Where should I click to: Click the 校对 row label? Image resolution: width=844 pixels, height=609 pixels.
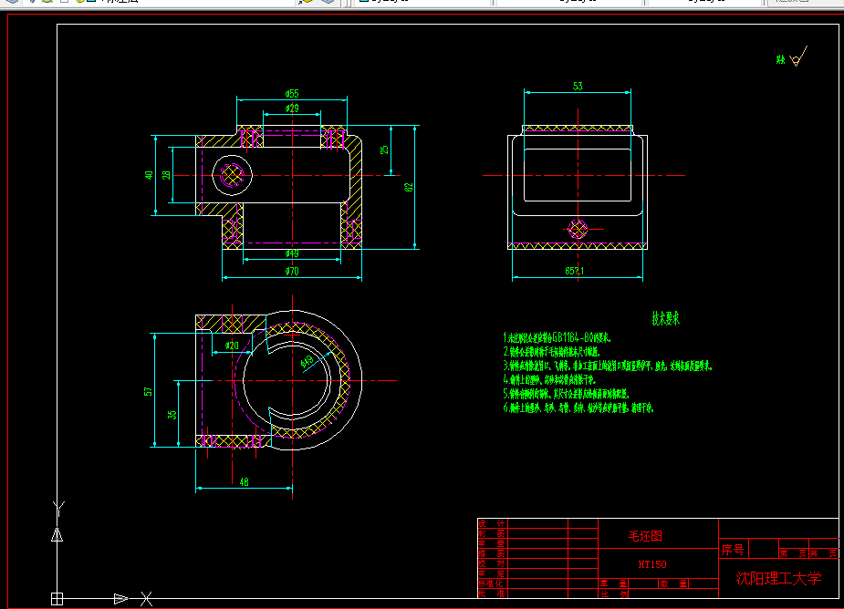(x=492, y=563)
